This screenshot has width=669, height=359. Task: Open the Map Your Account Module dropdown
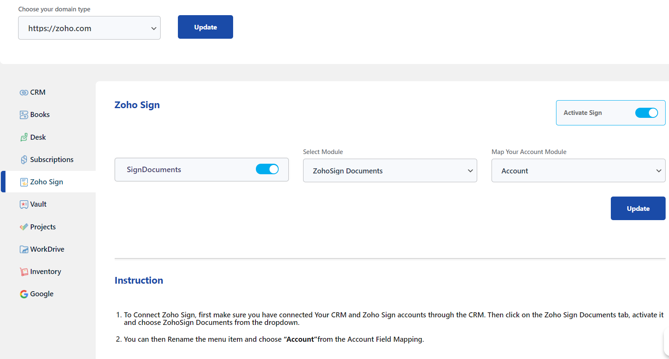[578, 170]
